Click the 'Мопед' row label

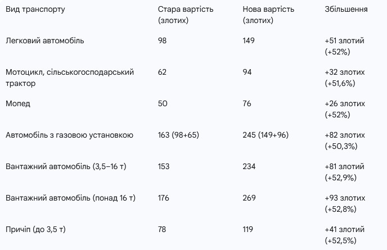pyautogui.click(x=18, y=103)
